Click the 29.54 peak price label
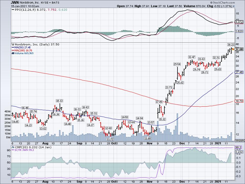This screenshot has width=245, height=184. coord(177,64)
